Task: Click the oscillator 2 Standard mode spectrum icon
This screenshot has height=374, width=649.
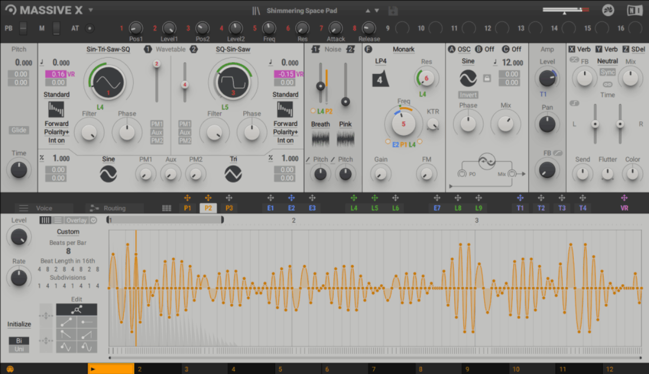Action: [285, 109]
